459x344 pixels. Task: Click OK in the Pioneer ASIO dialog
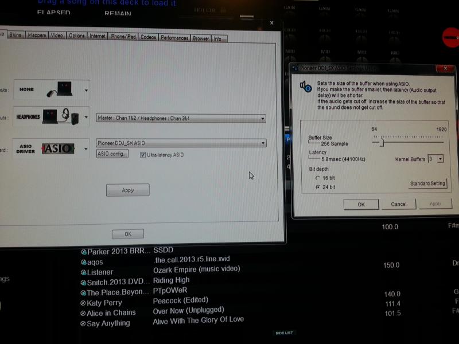361,205
